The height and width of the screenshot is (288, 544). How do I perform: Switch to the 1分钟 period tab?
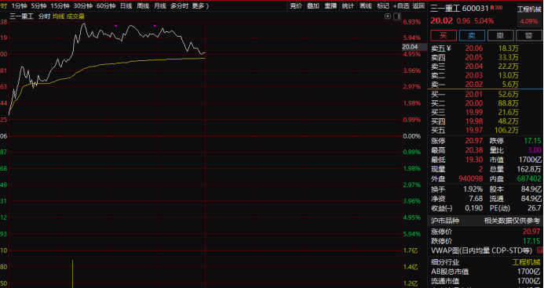20,6
